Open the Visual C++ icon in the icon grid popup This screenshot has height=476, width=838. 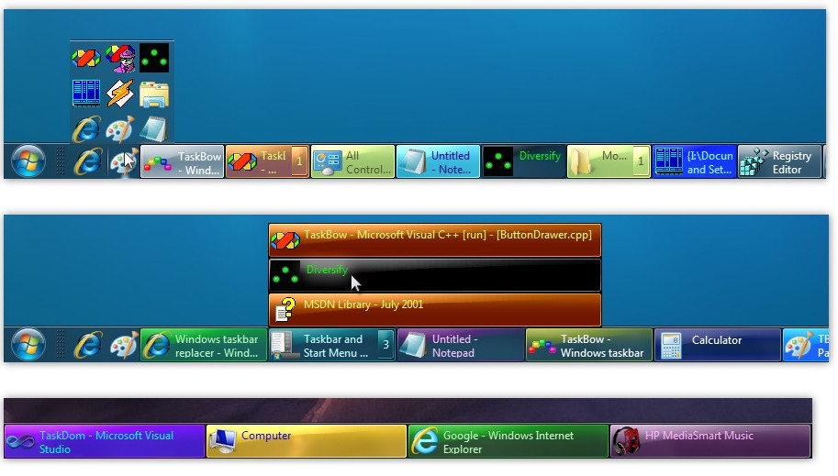click(85, 58)
